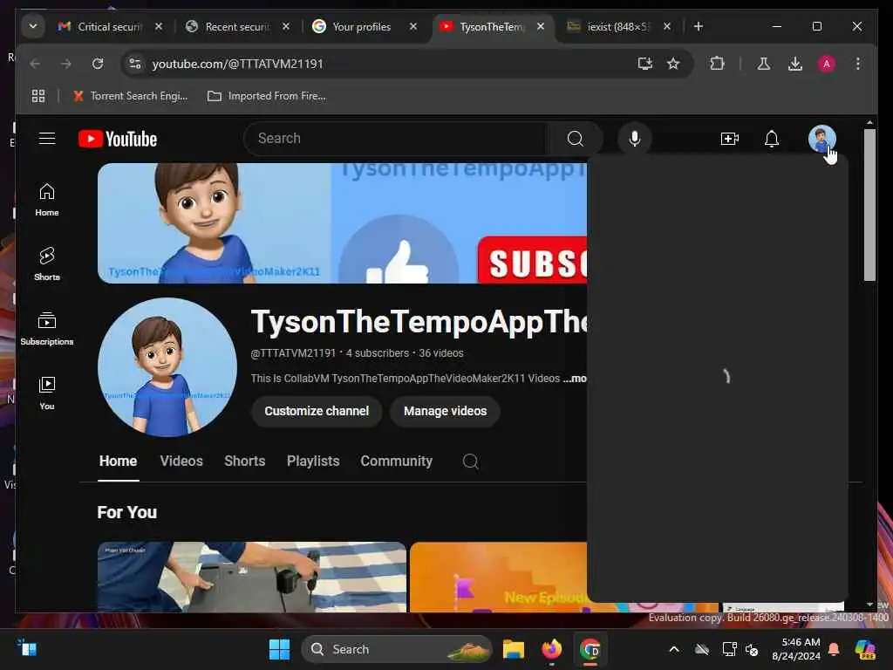Close the Your profiles tab
This screenshot has width=893, height=670.
[x=412, y=27]
